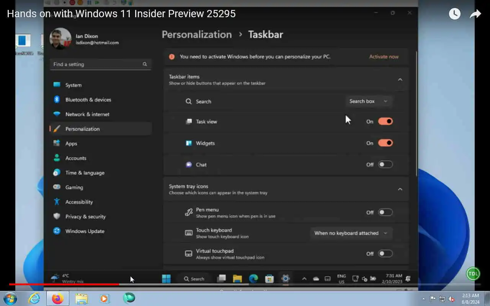Click the Settings gear on the Windows 11 taskbar

286,279
